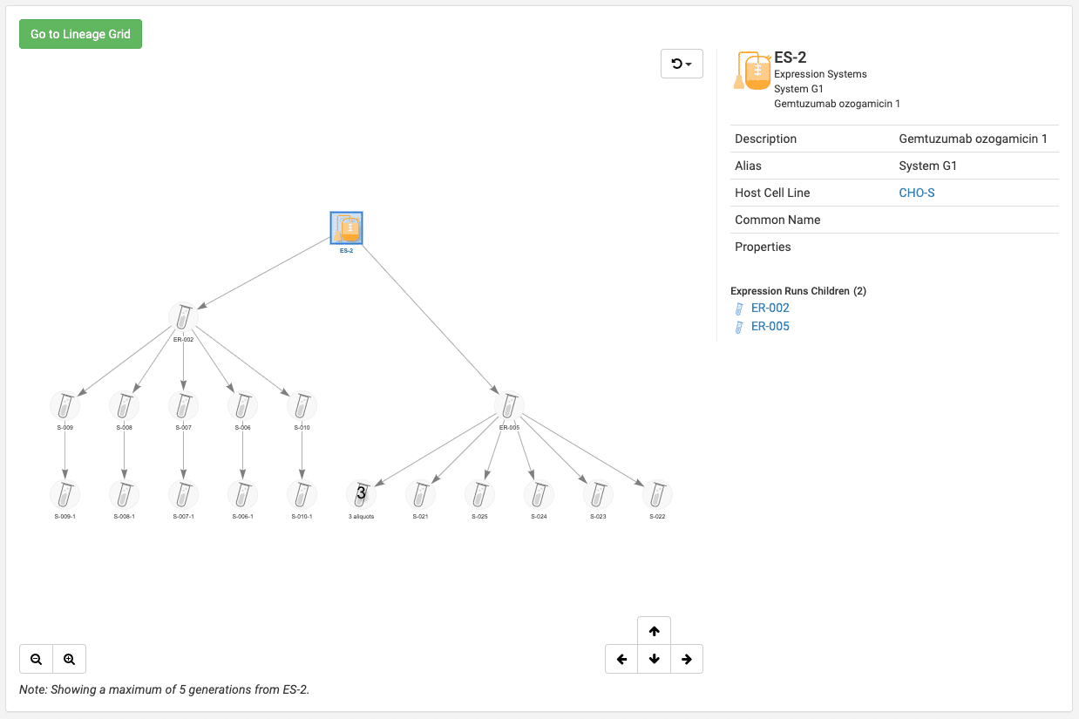The width and height of the screenshot is (1079, 719).
Task: Pan the graph left
Action: (x=621, y=660)
